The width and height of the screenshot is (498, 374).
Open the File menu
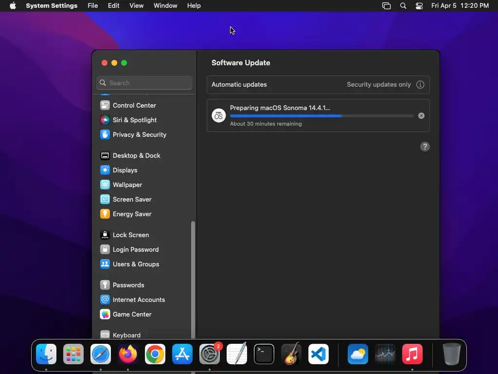[x=93, y=6]
